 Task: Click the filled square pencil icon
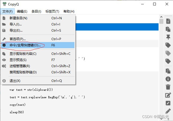[x=168, y=103]
